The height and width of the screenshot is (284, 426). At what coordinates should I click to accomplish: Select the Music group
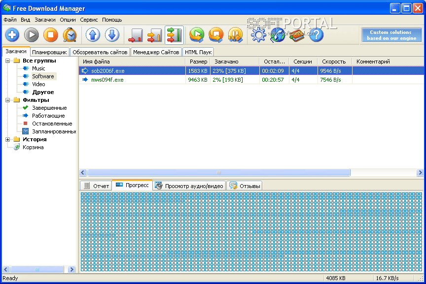point(38,68)
